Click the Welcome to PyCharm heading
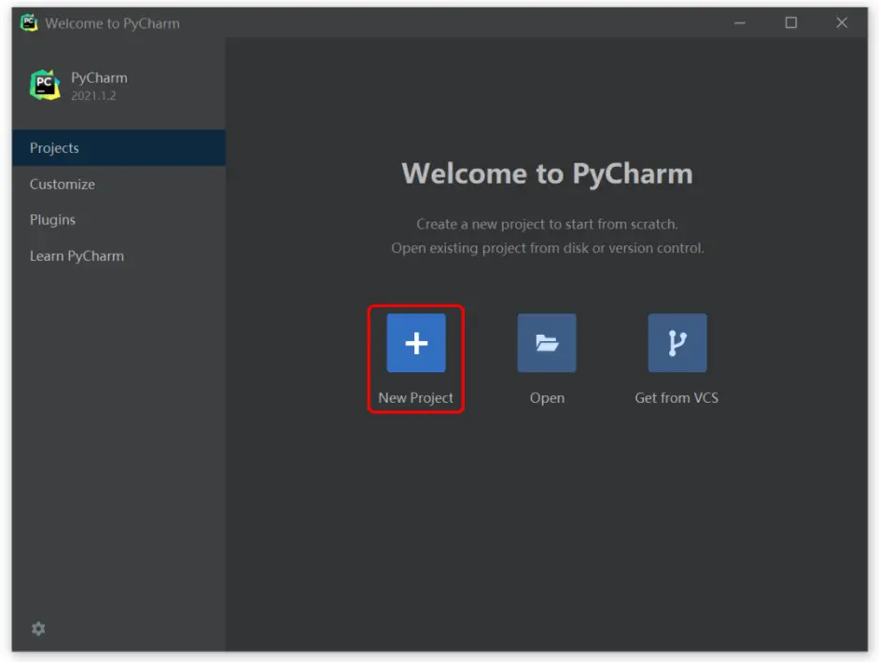Screen dimensions: 879x662 [547, 173]
